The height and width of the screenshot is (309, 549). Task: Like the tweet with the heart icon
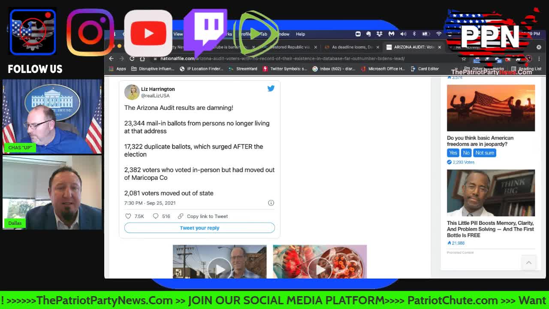point(128,216)
